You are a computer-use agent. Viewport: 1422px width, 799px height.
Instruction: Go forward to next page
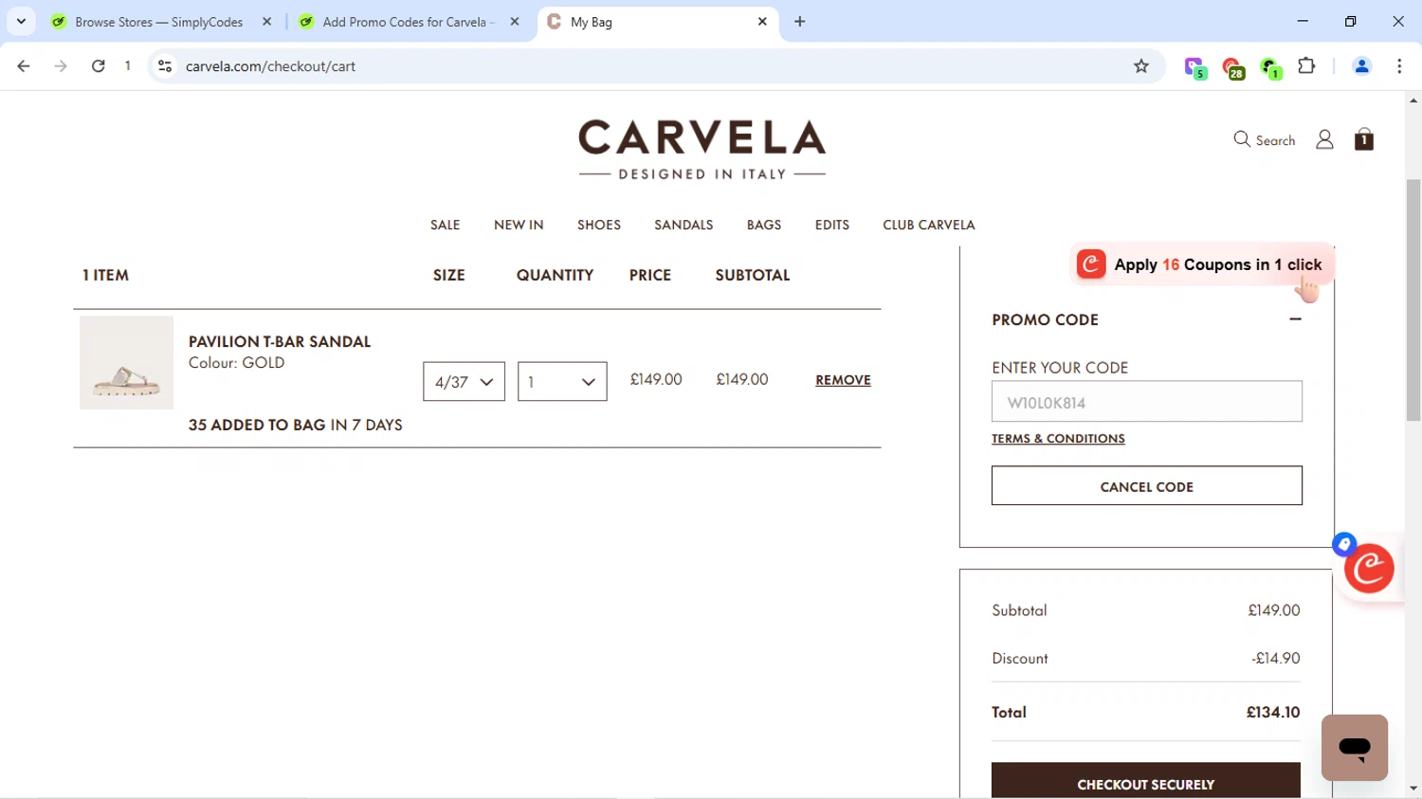(x=61, y=65)
